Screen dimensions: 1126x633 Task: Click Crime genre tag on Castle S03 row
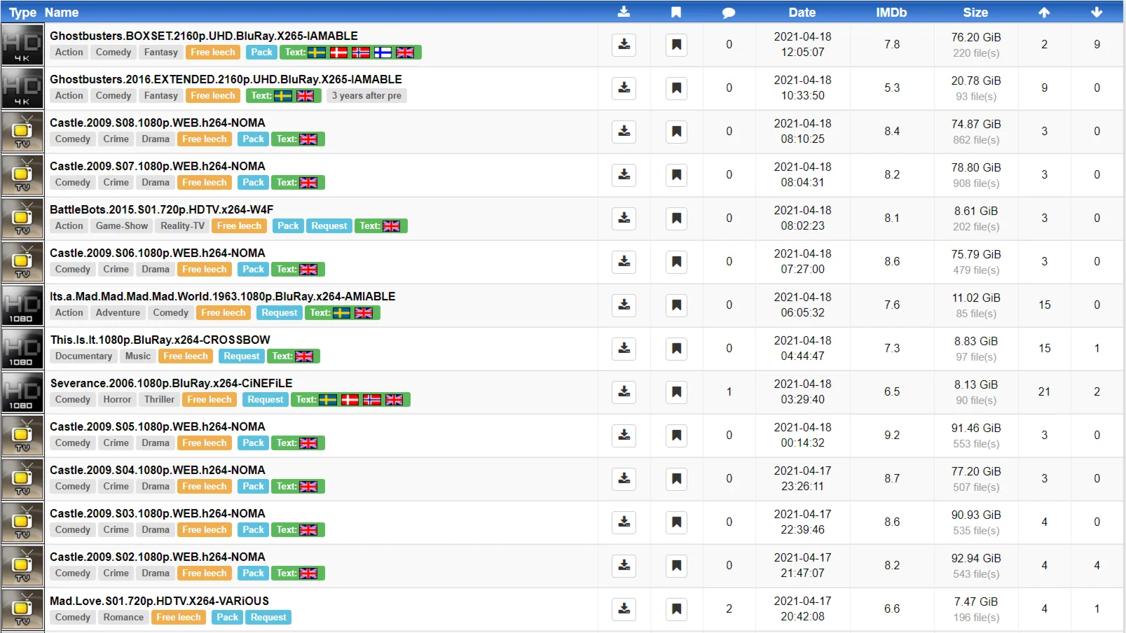point(116,529)
